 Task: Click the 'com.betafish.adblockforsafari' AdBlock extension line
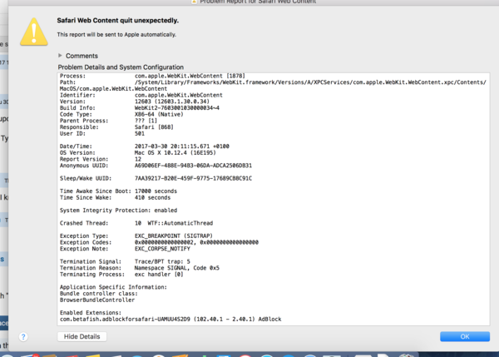click(170, 319)
